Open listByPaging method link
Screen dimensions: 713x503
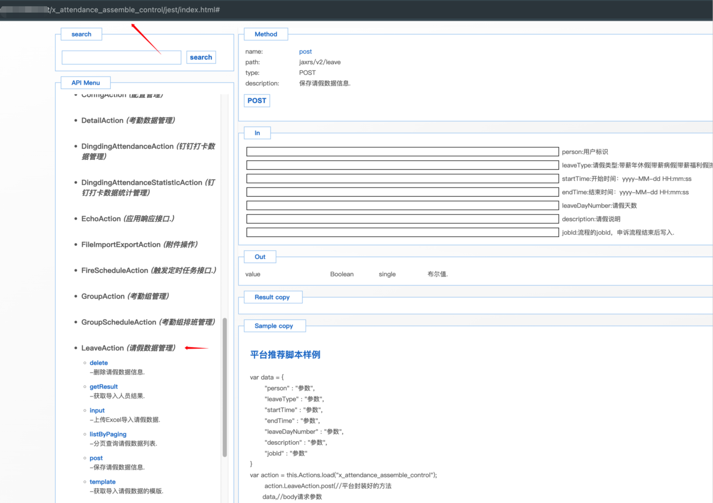pos(108,434)
